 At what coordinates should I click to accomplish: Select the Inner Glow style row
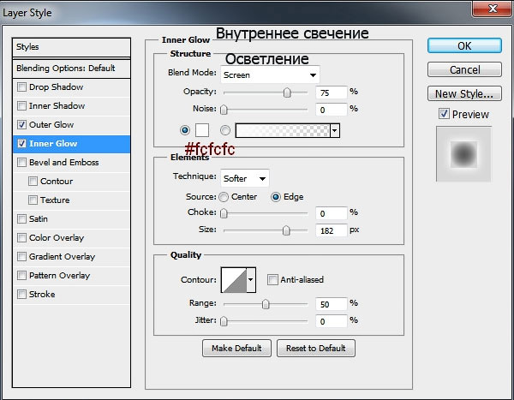pyautogui.click(x=71, y=144)
